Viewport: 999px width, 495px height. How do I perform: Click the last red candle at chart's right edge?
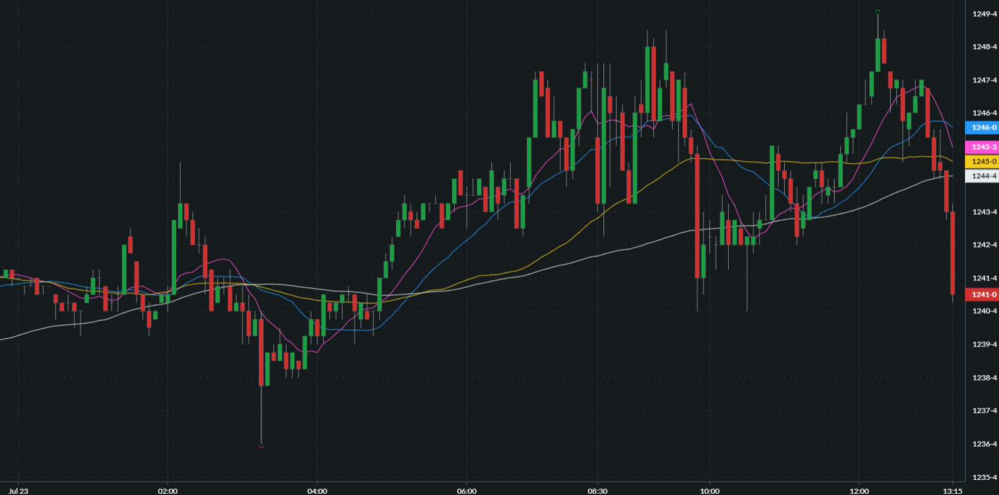[x=952, y=253]
